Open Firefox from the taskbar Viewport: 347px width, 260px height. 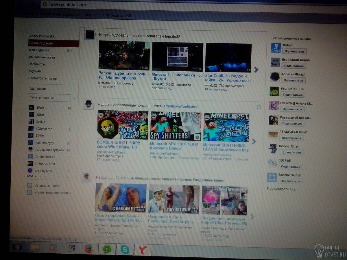[89, 248]
